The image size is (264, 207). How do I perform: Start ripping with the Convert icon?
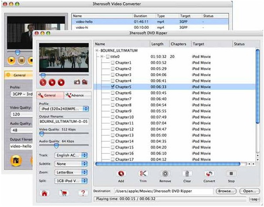click(209, 173)
